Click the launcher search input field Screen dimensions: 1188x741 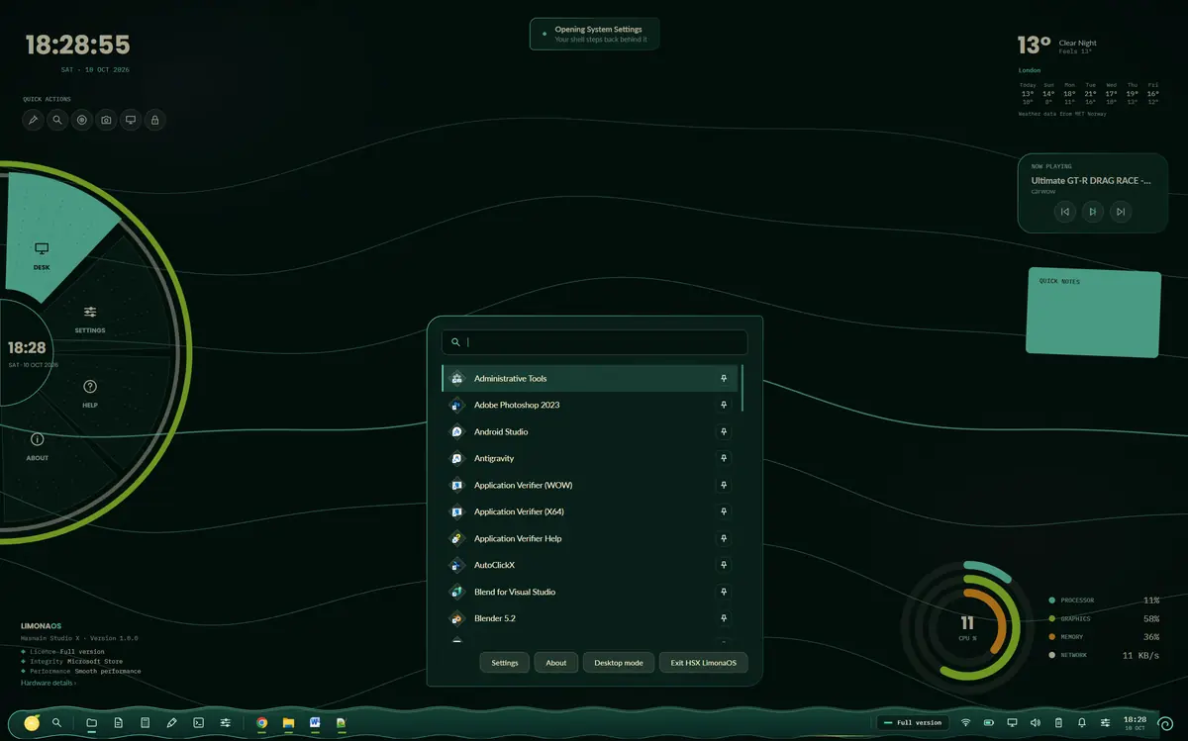(x=594, y=342)
